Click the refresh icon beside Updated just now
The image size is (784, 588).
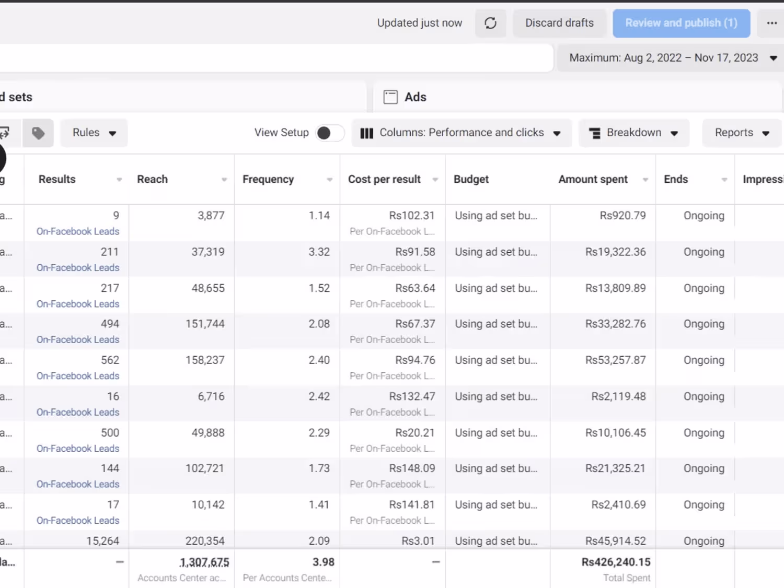pyautogui.click(x=490, y=23)
